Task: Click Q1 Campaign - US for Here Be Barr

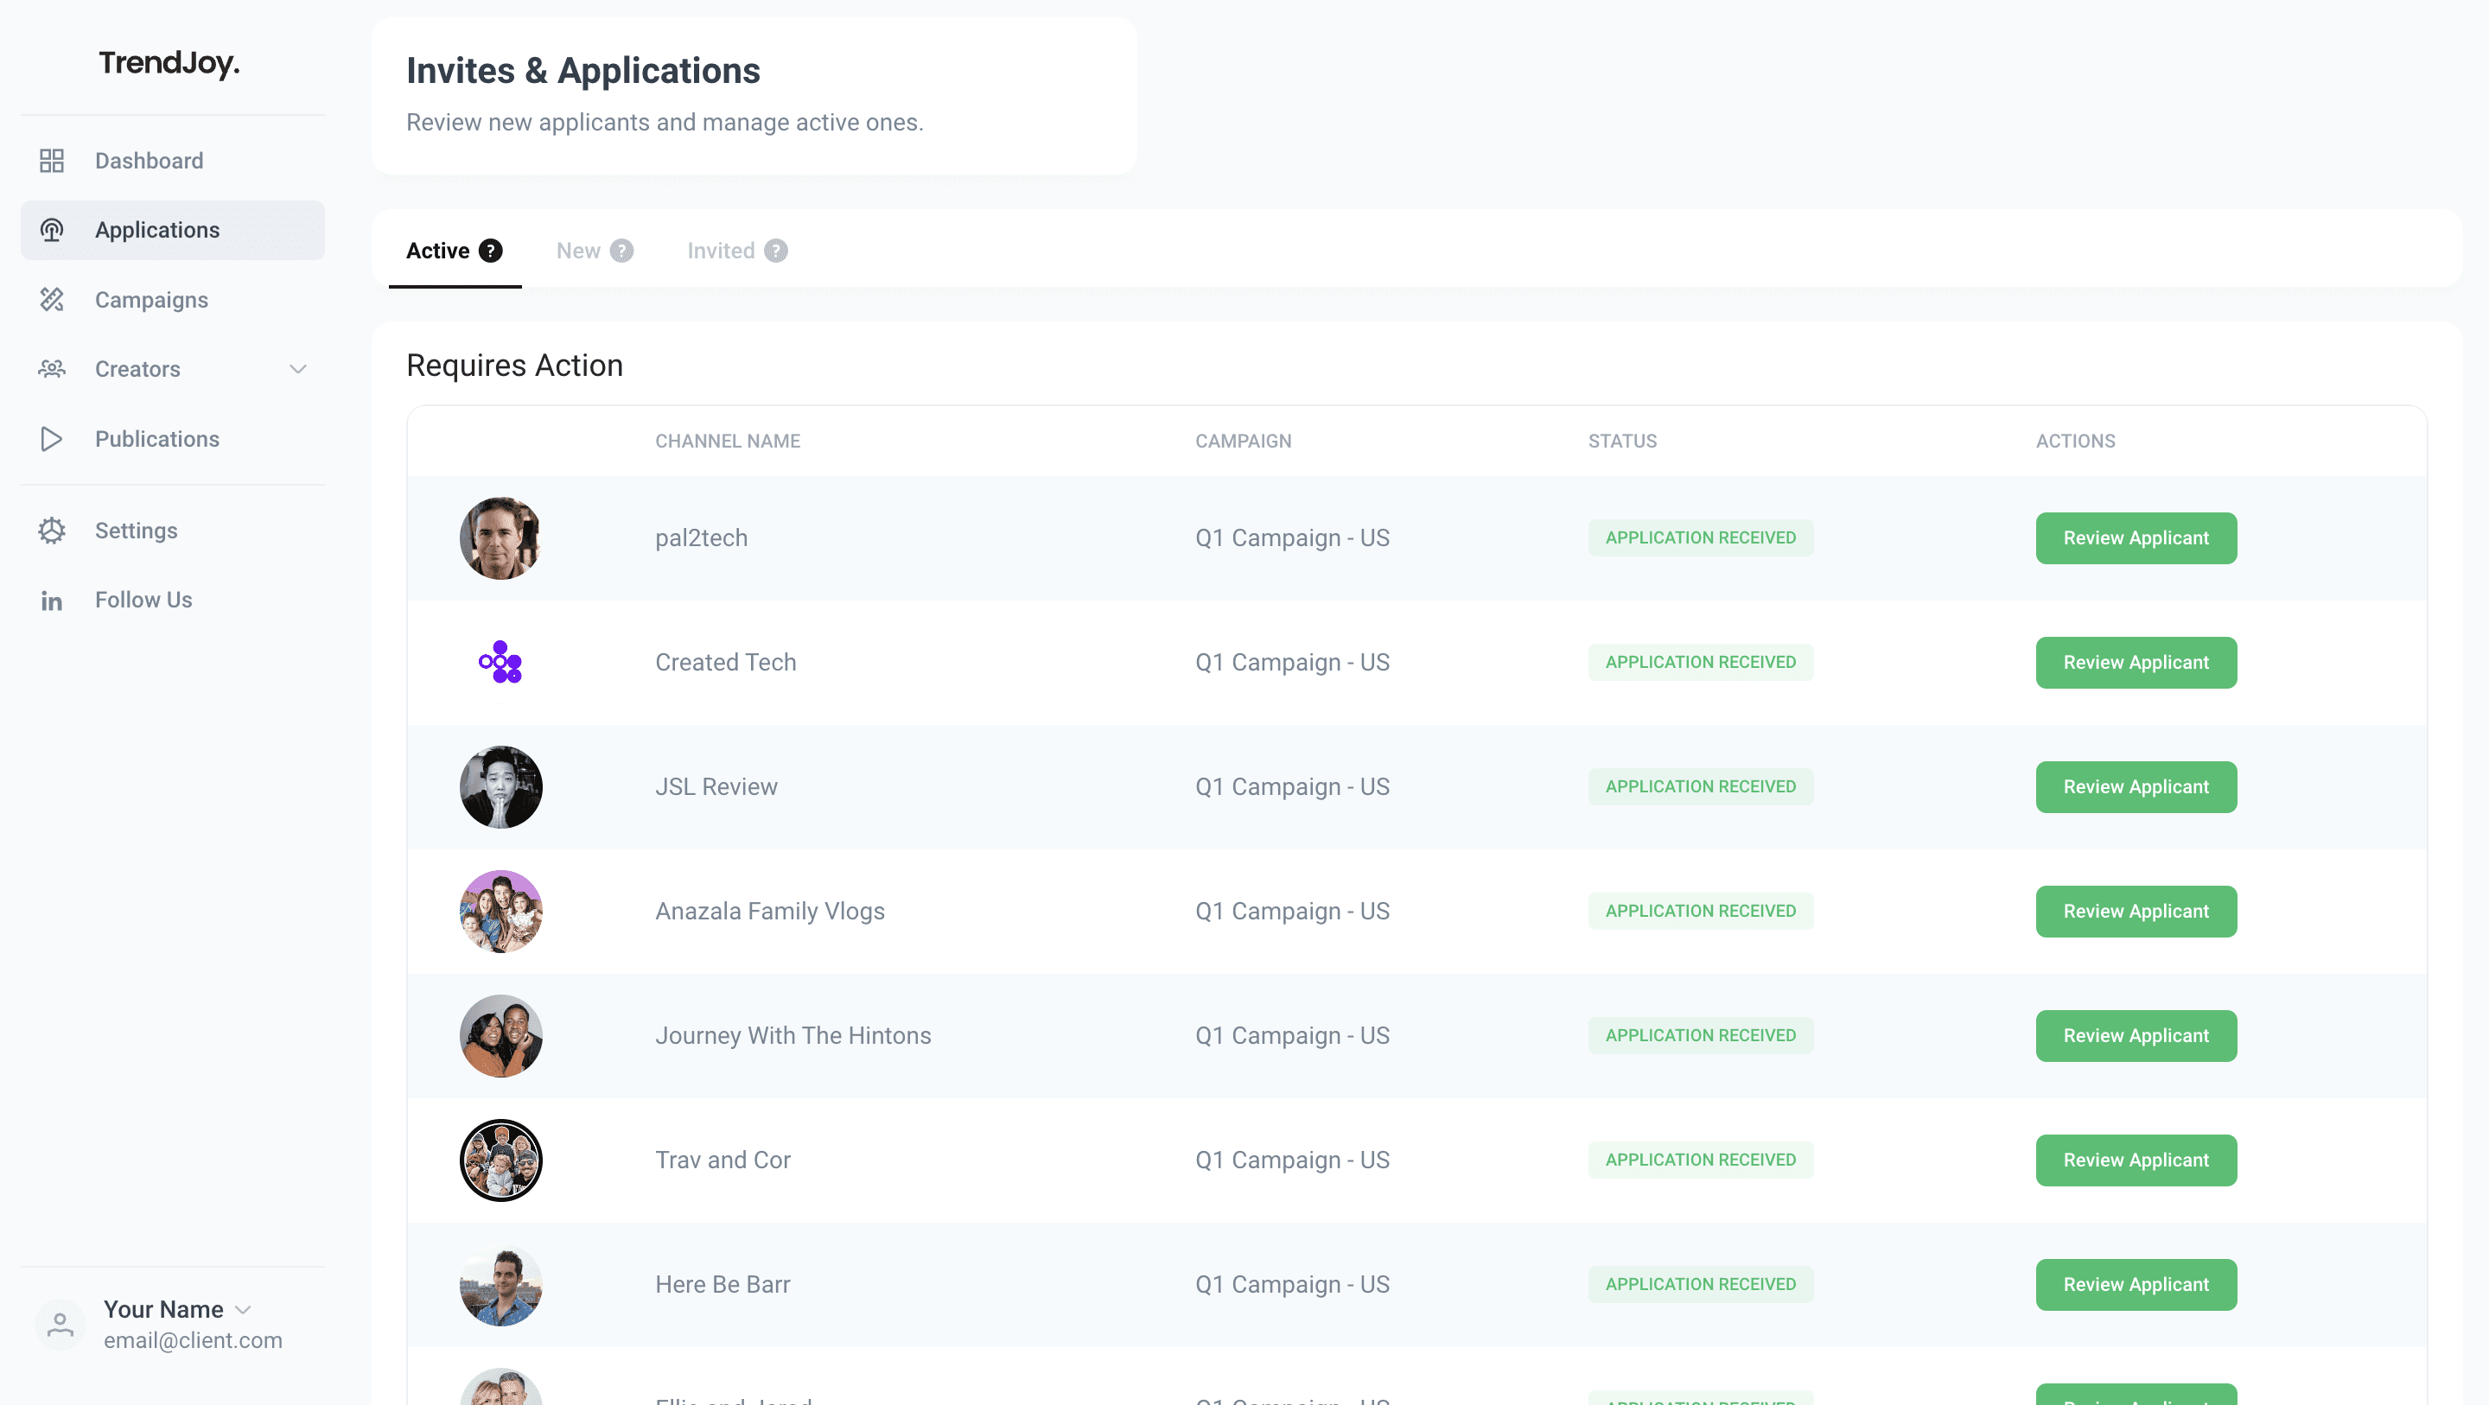Action: 1292,1285
